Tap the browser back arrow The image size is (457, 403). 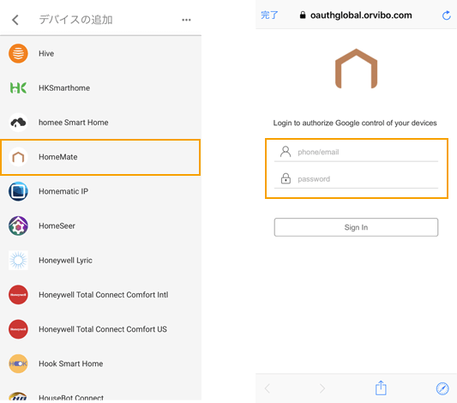tap(268, 388)
